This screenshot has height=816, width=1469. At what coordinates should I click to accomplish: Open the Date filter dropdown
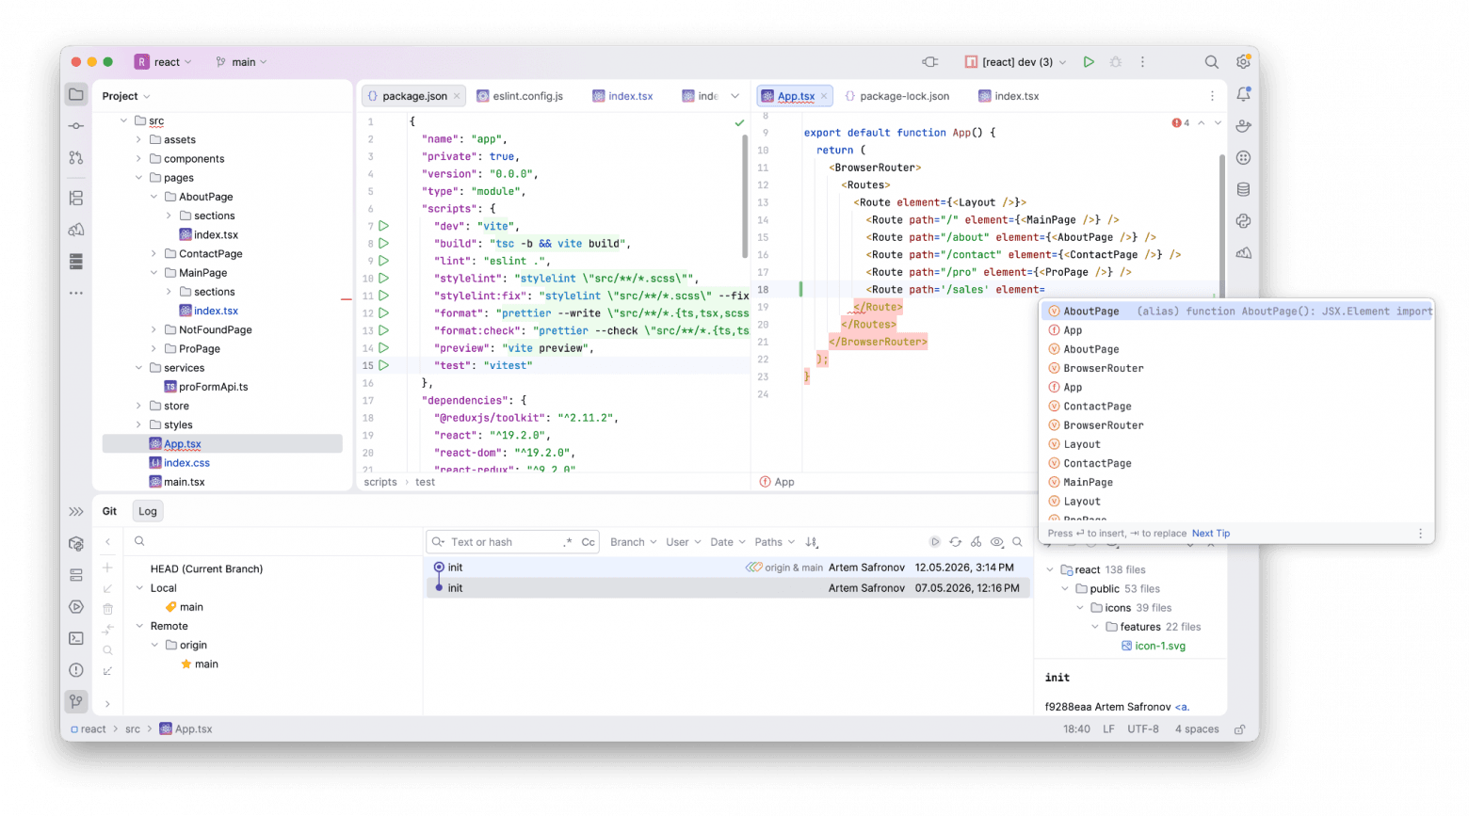point(728,542)
